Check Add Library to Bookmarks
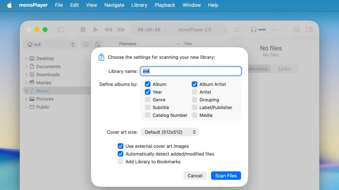 tap(121, 161)
